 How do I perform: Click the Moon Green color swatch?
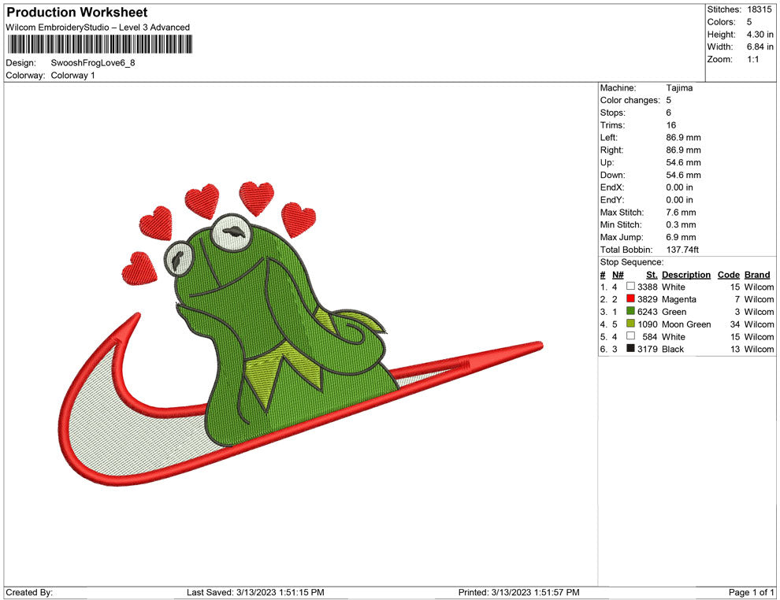point(631,324)
